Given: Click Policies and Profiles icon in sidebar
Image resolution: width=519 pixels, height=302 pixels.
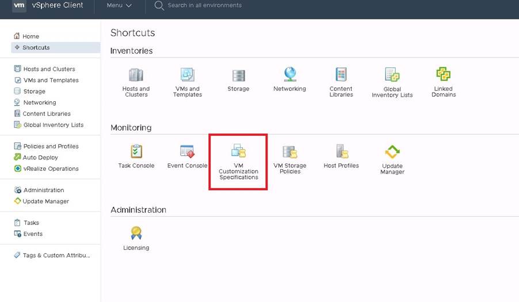Looking at the screenshot, I should coord(17,146).
